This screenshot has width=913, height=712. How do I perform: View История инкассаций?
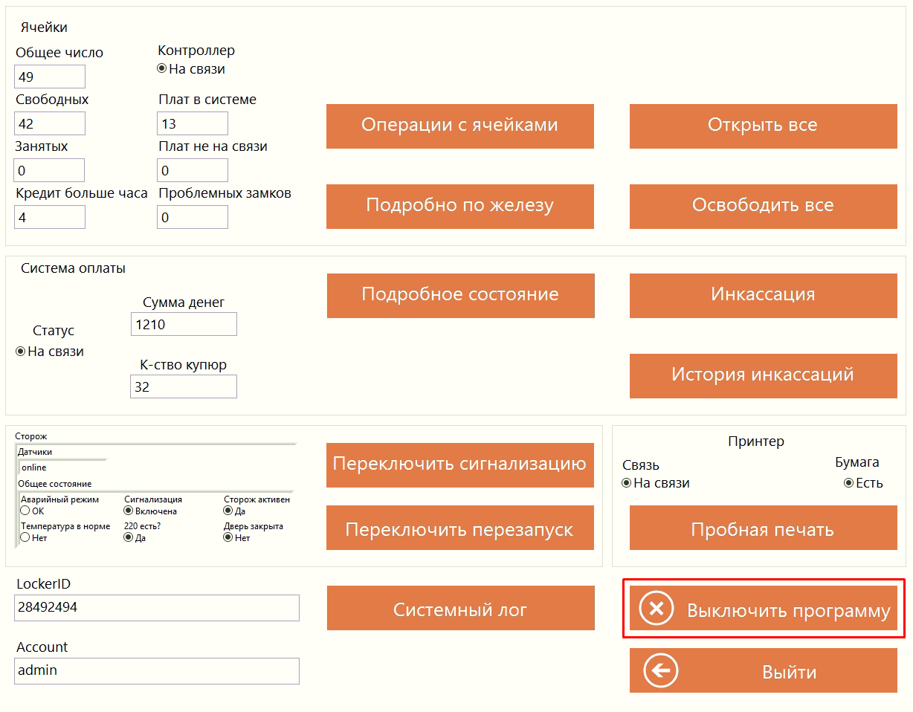[763, 375]
